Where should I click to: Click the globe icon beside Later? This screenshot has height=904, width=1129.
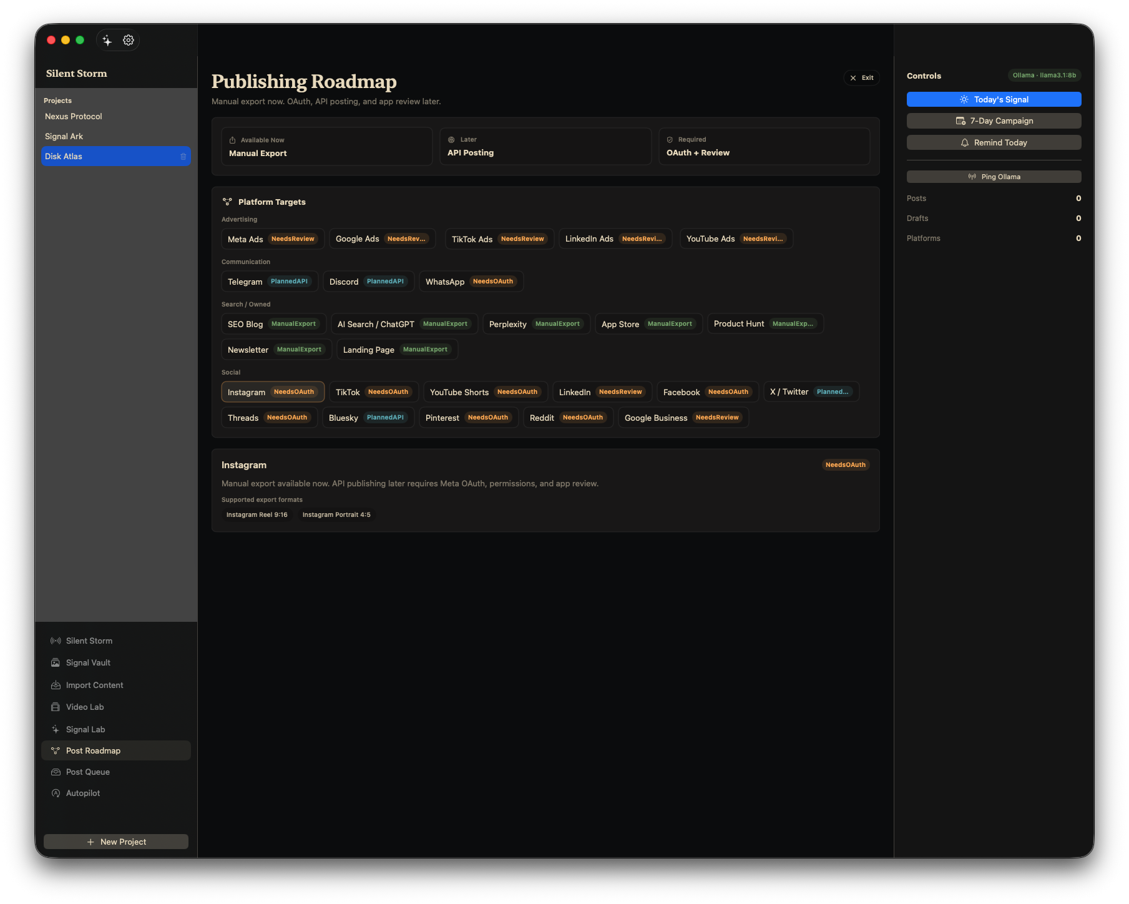pos(451,140)
